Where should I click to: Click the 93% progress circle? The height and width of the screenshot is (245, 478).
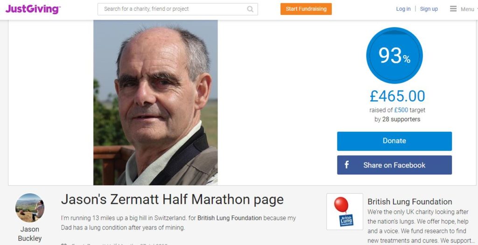point(394,56)
